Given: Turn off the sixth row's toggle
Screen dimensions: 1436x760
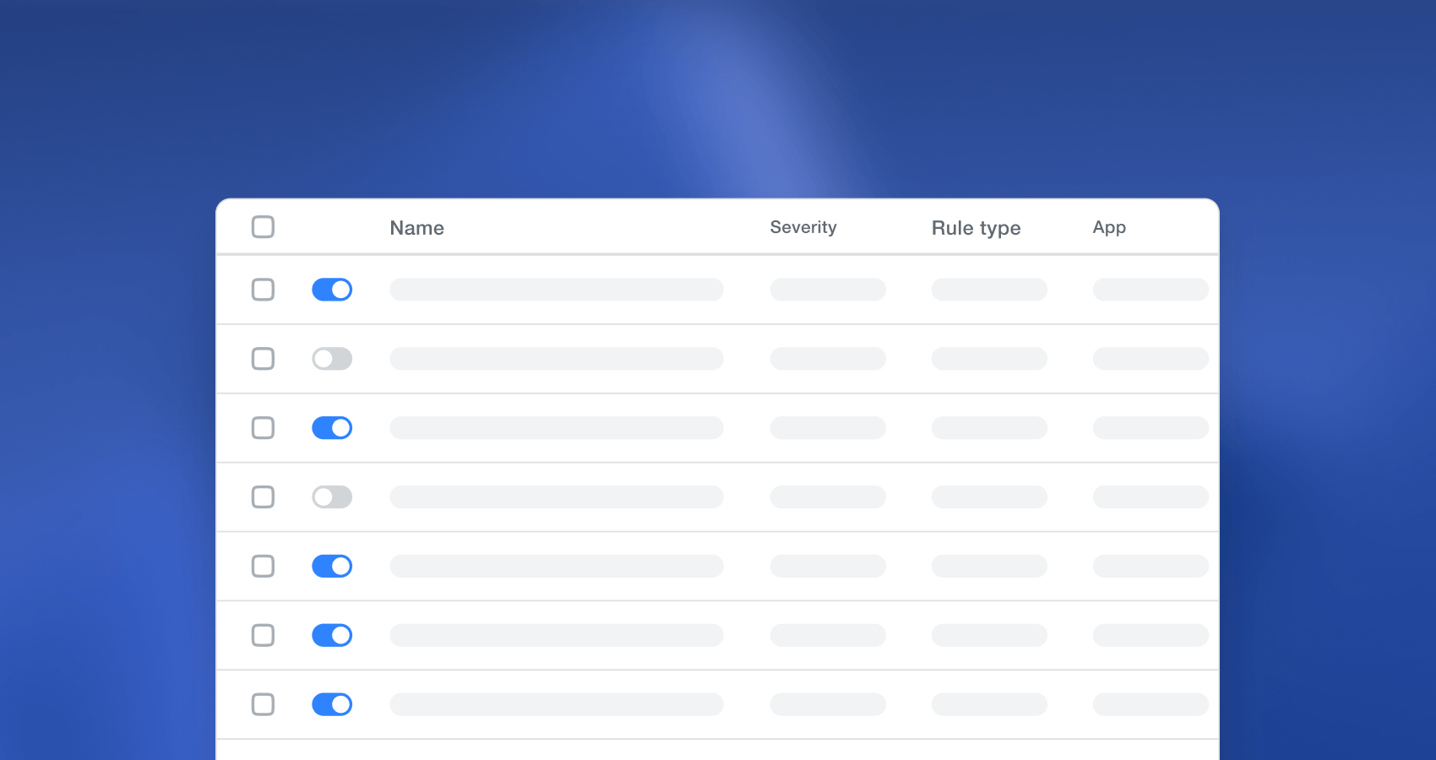Looking at the screenshot, I should (332, 636).
